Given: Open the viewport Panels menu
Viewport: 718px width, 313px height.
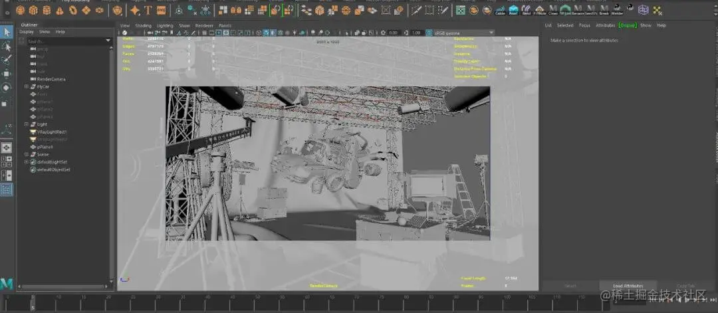Looking at the screenshot, I should pyautogui.click(x=225, y=26).
